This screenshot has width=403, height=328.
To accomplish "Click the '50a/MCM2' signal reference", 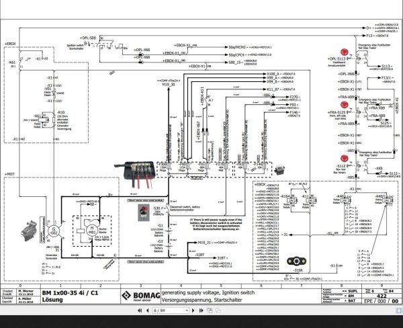I will [237, 47].
